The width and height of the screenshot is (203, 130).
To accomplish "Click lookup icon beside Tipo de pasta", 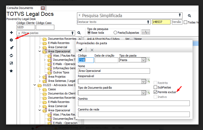I will click(x=148, y=59).
